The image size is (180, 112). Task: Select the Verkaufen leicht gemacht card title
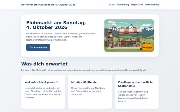click(41, 82)
